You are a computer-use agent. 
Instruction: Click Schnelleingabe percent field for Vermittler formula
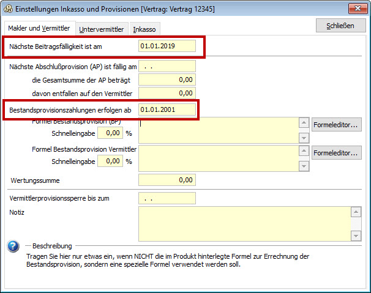tap(110, 161)
